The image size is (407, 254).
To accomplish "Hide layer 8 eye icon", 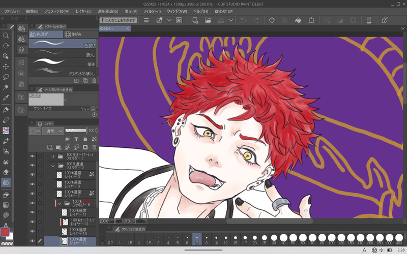I will [x=32, y=184].
